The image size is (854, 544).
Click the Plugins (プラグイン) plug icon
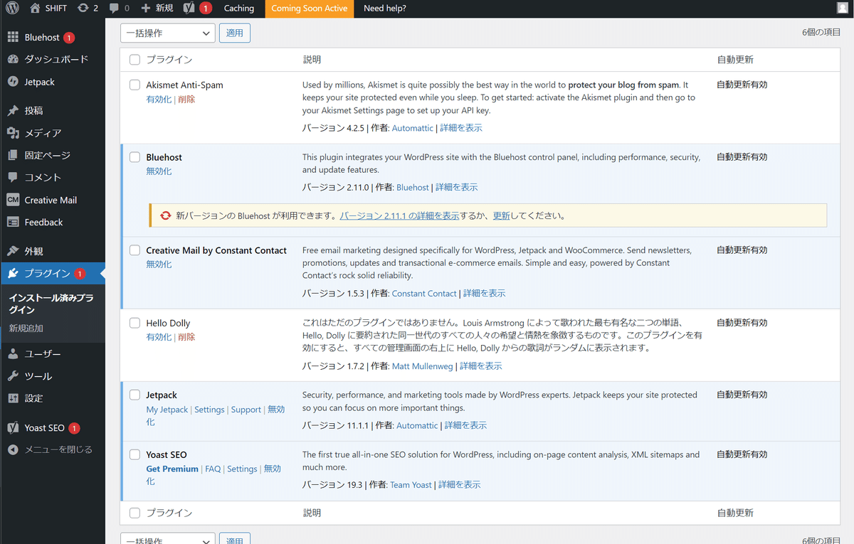13,273
